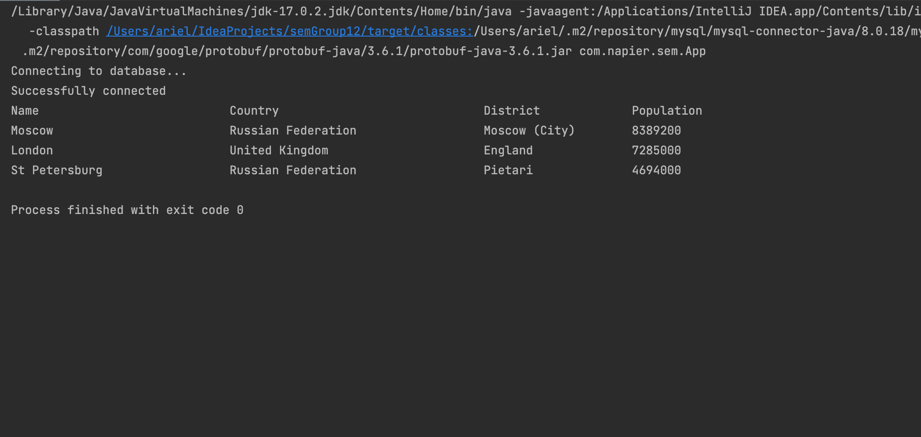
Task: Click the district 'England'
Action: click(508, 150)
